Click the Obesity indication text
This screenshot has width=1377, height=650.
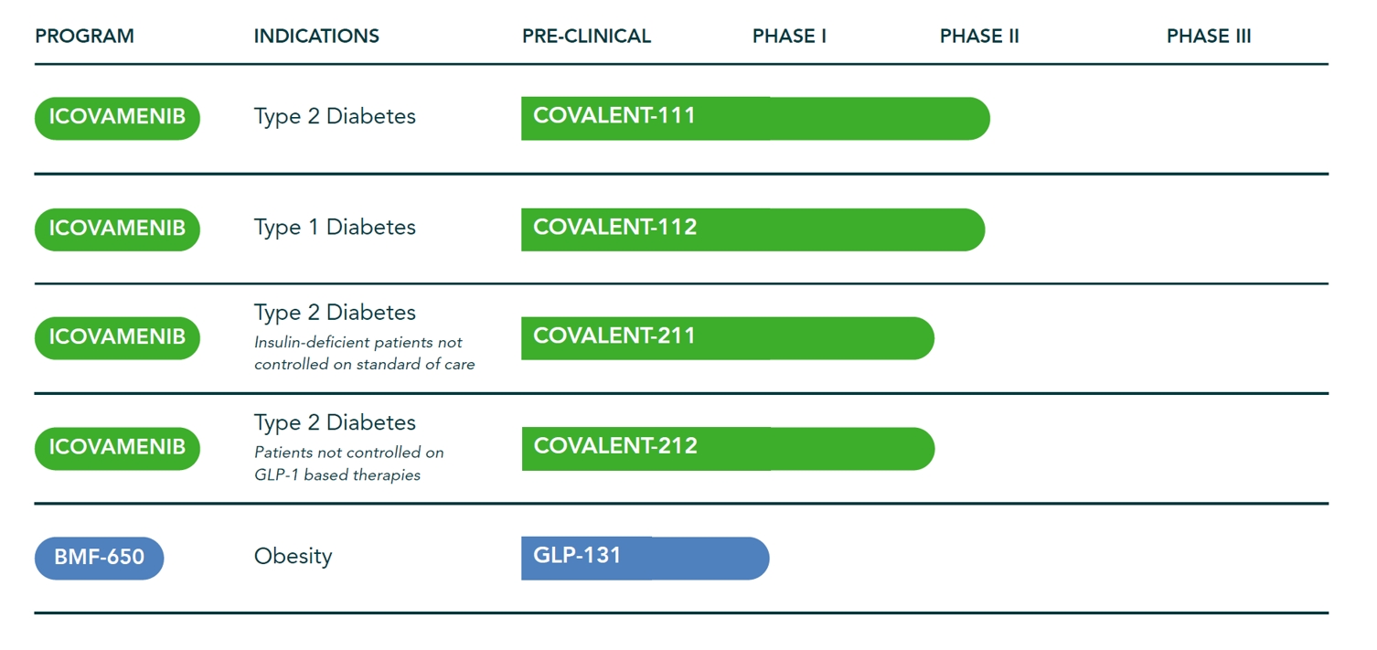coord(293,557)
